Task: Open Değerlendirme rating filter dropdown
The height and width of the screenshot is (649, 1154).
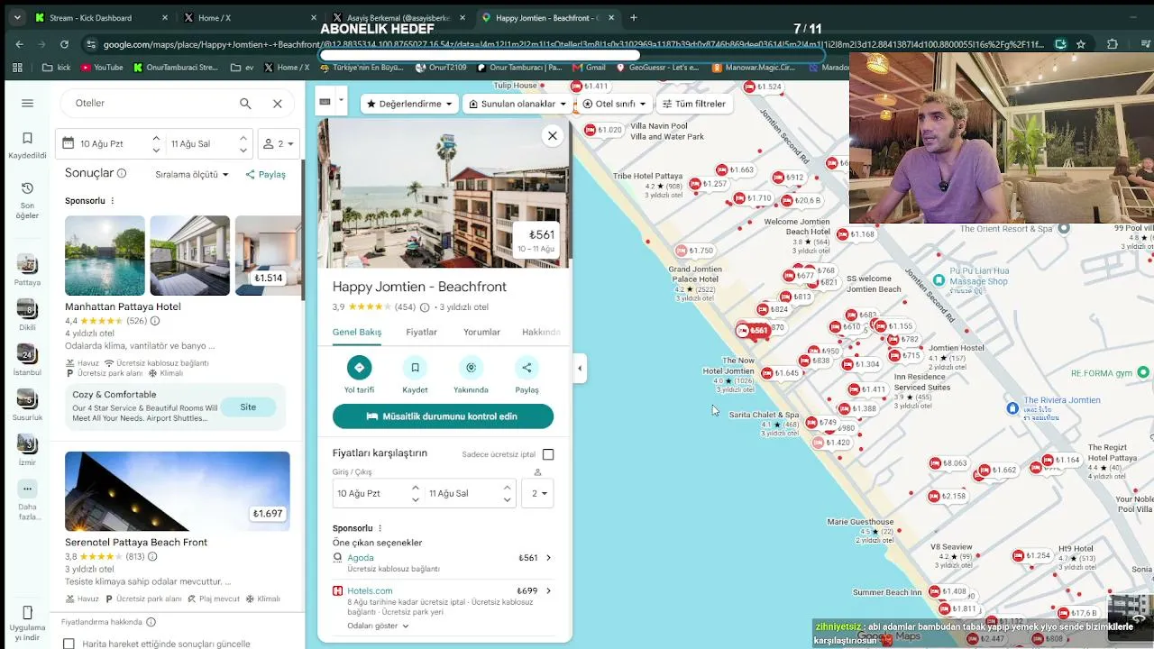Action: click(x=409, y=104)
